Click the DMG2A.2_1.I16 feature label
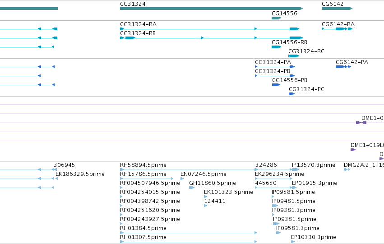Screen dimensions: 384x244 [x=364, y=165]
